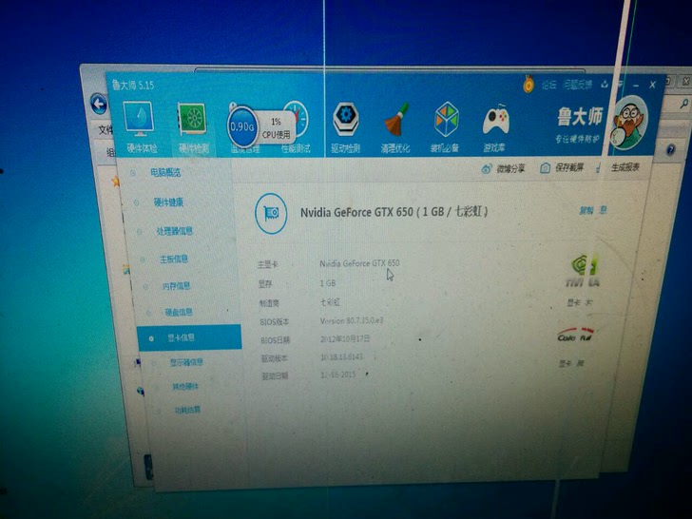Click BIOS version 80.7.35.0.e3
Viewport: 692px width, 519px height.
[x=352, y=320]
